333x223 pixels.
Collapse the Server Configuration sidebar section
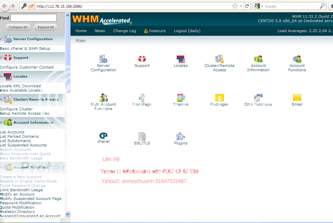pyautogui.click(x=1, y=39)
